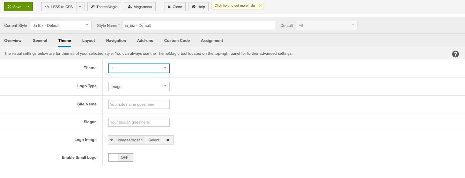Expand LESS to CSS dropdown arrow
The width and height of the screenshot is (465, 178).
point(80,7)
